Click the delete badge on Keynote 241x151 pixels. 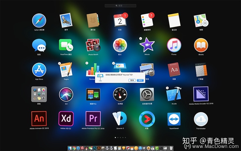click(113, 63)
